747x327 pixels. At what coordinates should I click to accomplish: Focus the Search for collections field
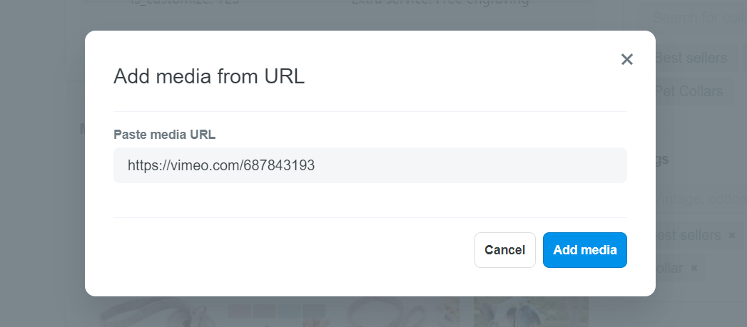[x=693, y=19]
